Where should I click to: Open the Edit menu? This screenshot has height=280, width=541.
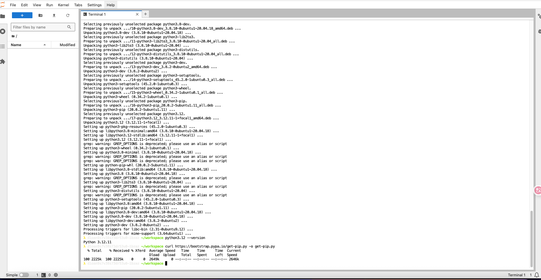coord(24,5)
